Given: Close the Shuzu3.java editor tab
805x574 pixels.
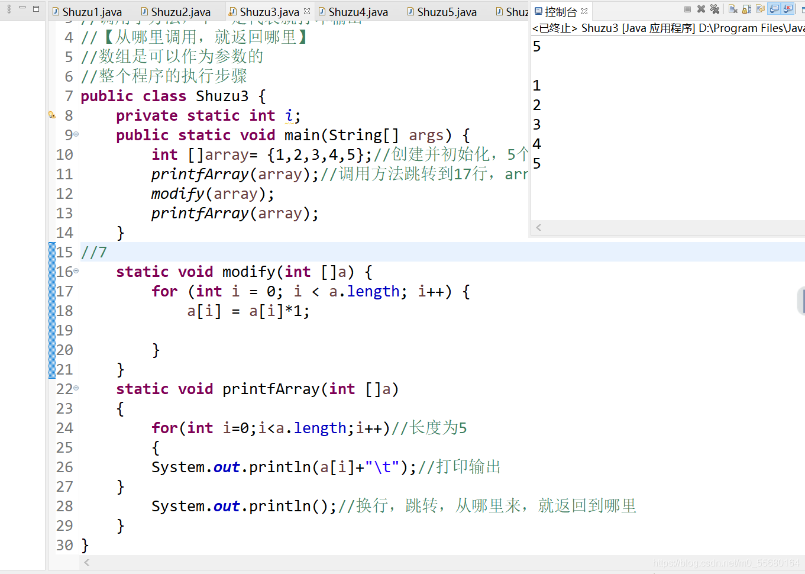Looking at the screenshot, I should (x=307, y=11).
